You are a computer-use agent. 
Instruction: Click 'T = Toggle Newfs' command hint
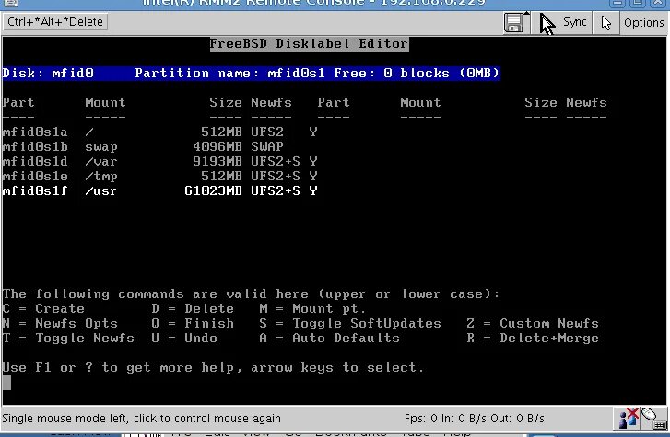[x=68, y=338]
